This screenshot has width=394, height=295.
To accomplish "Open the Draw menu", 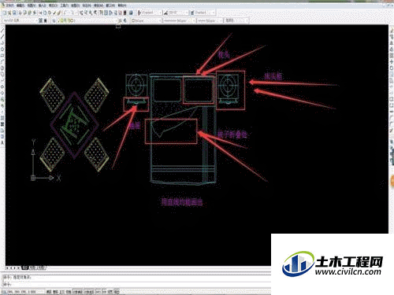I will [75, 6].
